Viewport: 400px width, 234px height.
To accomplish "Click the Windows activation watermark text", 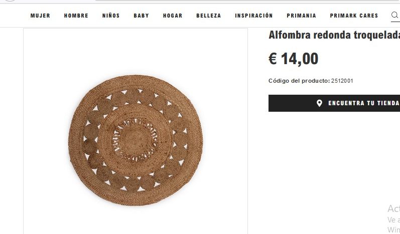I will pos(393,219).
